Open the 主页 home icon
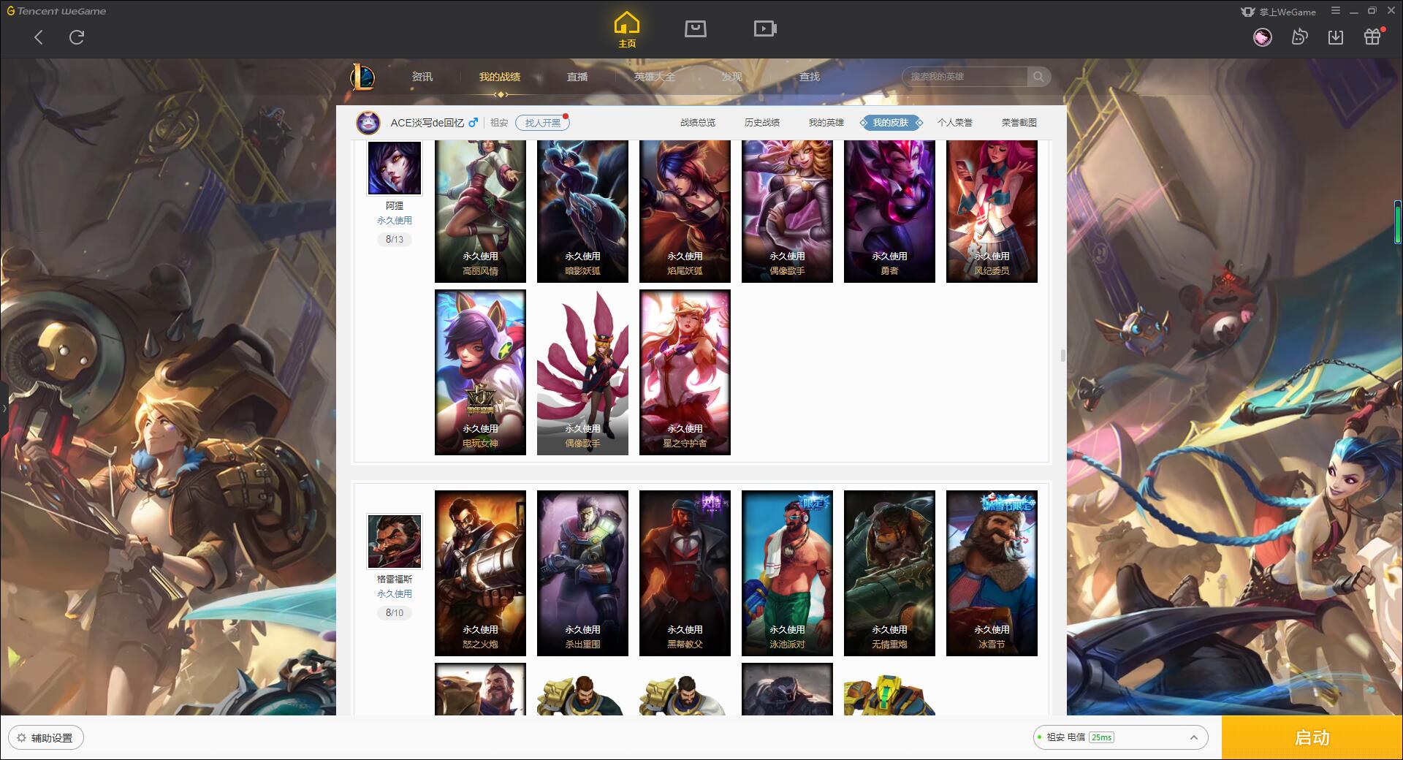 point(627,29)
